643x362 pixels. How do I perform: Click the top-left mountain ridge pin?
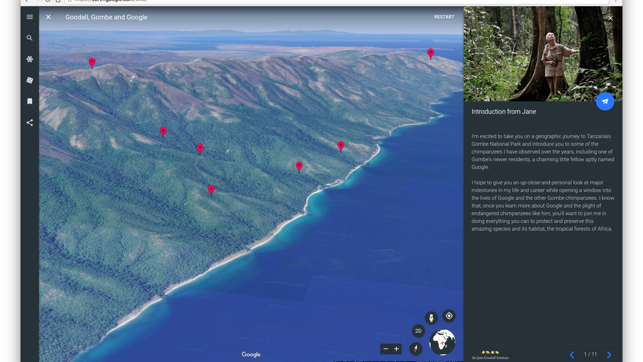point(92,62)
